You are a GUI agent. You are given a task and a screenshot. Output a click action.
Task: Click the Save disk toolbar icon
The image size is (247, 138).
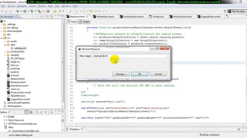click(6, 11)
